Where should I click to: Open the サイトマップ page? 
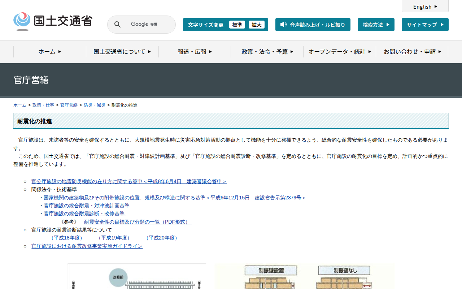pos(425,25)
